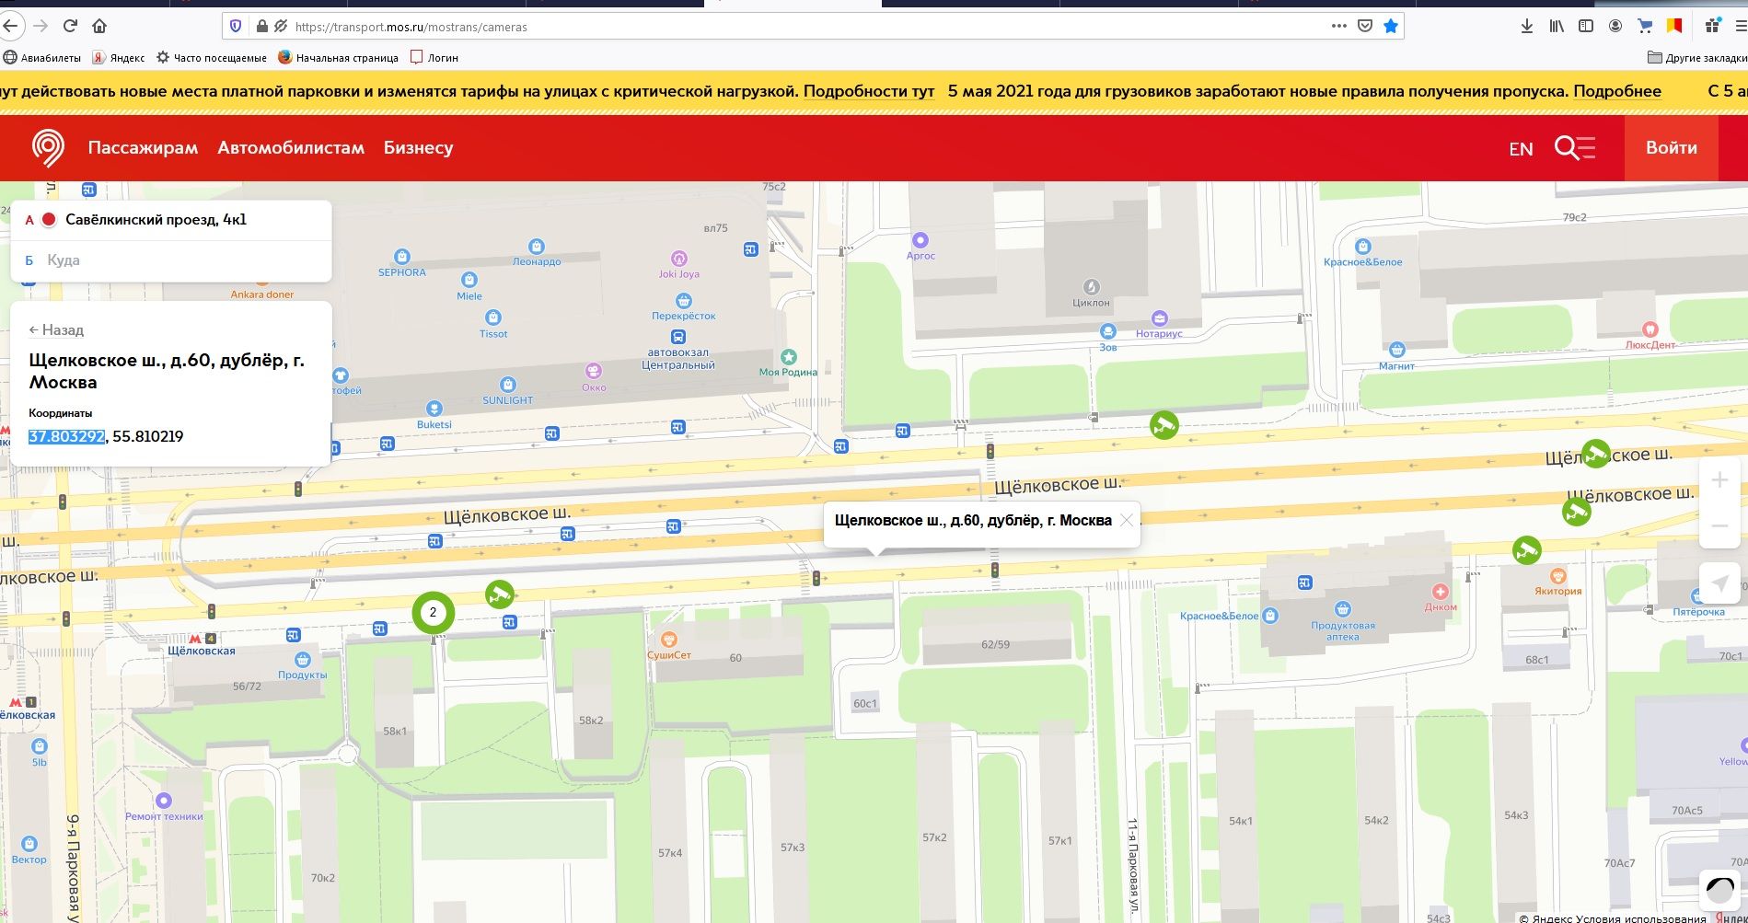
Task: Select camera marker on Щёлковское ш. label top right
Action: click(x=1595, y=454)
